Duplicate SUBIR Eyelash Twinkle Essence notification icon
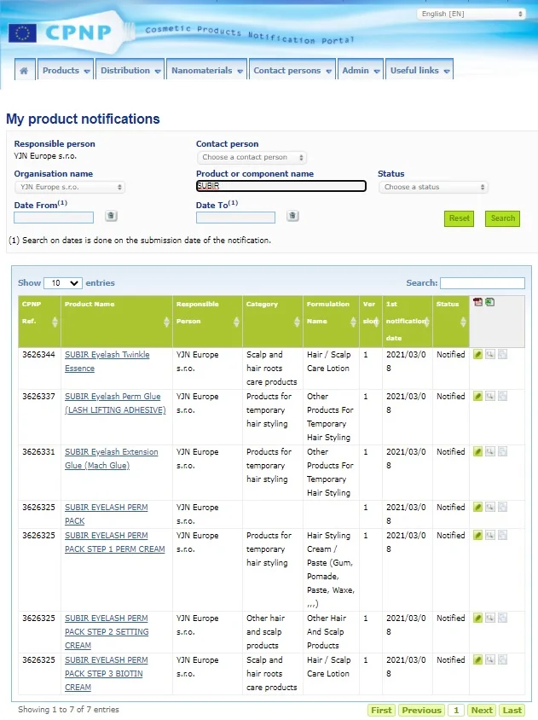 pyautogui.click(x=503, y=355)
